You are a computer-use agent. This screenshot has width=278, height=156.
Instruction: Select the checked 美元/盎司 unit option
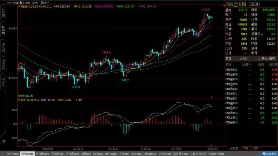coord(267,58)
